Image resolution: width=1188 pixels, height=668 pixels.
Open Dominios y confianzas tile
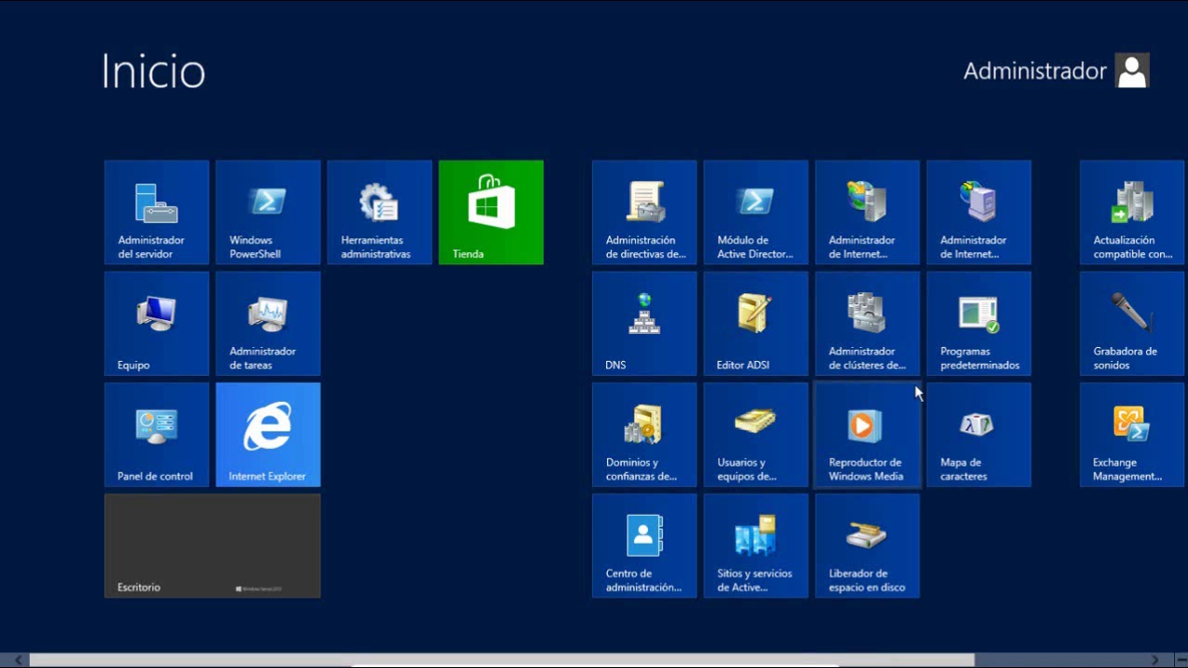(x=645, y=435)
